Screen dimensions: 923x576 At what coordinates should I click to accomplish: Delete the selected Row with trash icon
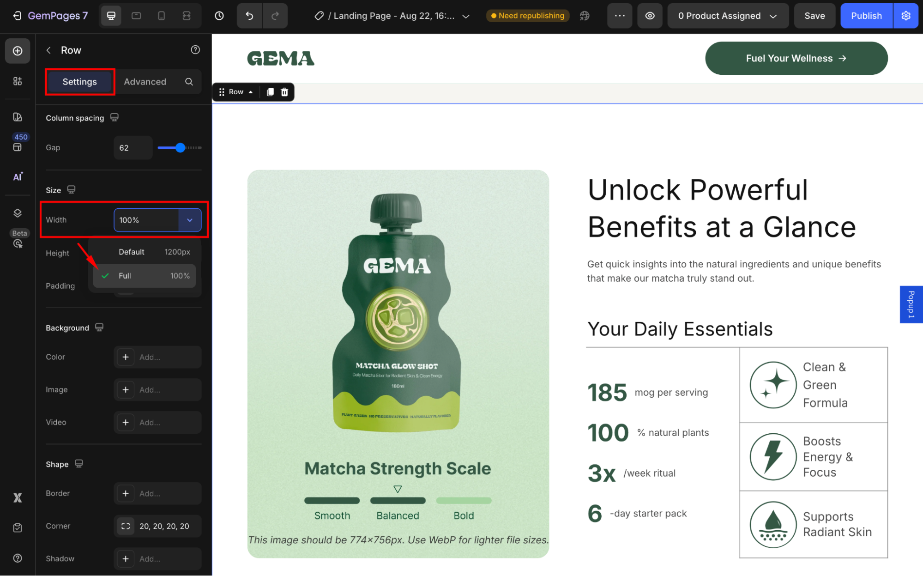(x=284, y=92)
